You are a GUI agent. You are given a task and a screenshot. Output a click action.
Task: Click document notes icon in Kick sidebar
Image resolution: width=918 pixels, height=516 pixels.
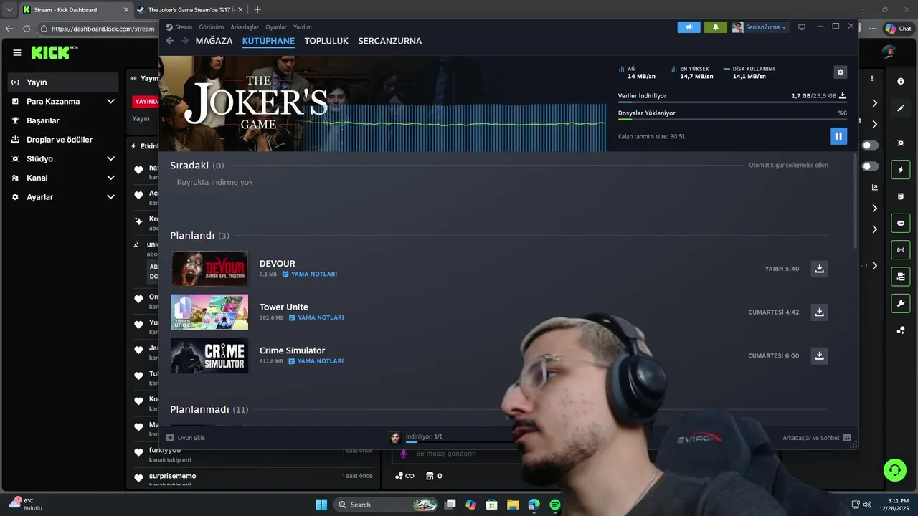[x=901, y=196]
